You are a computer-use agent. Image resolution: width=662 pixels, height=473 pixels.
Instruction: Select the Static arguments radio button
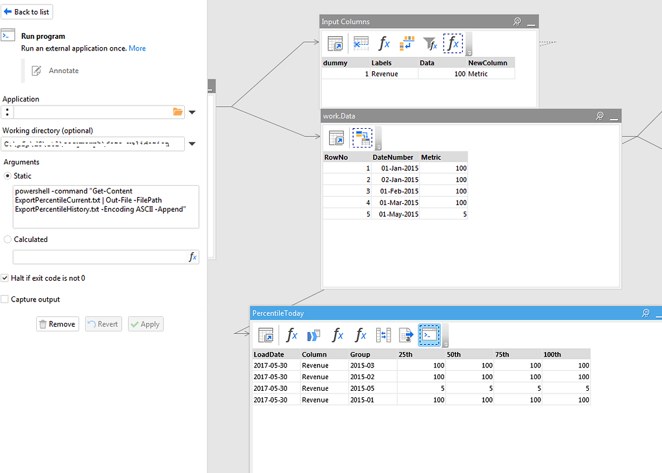[7, 176]
